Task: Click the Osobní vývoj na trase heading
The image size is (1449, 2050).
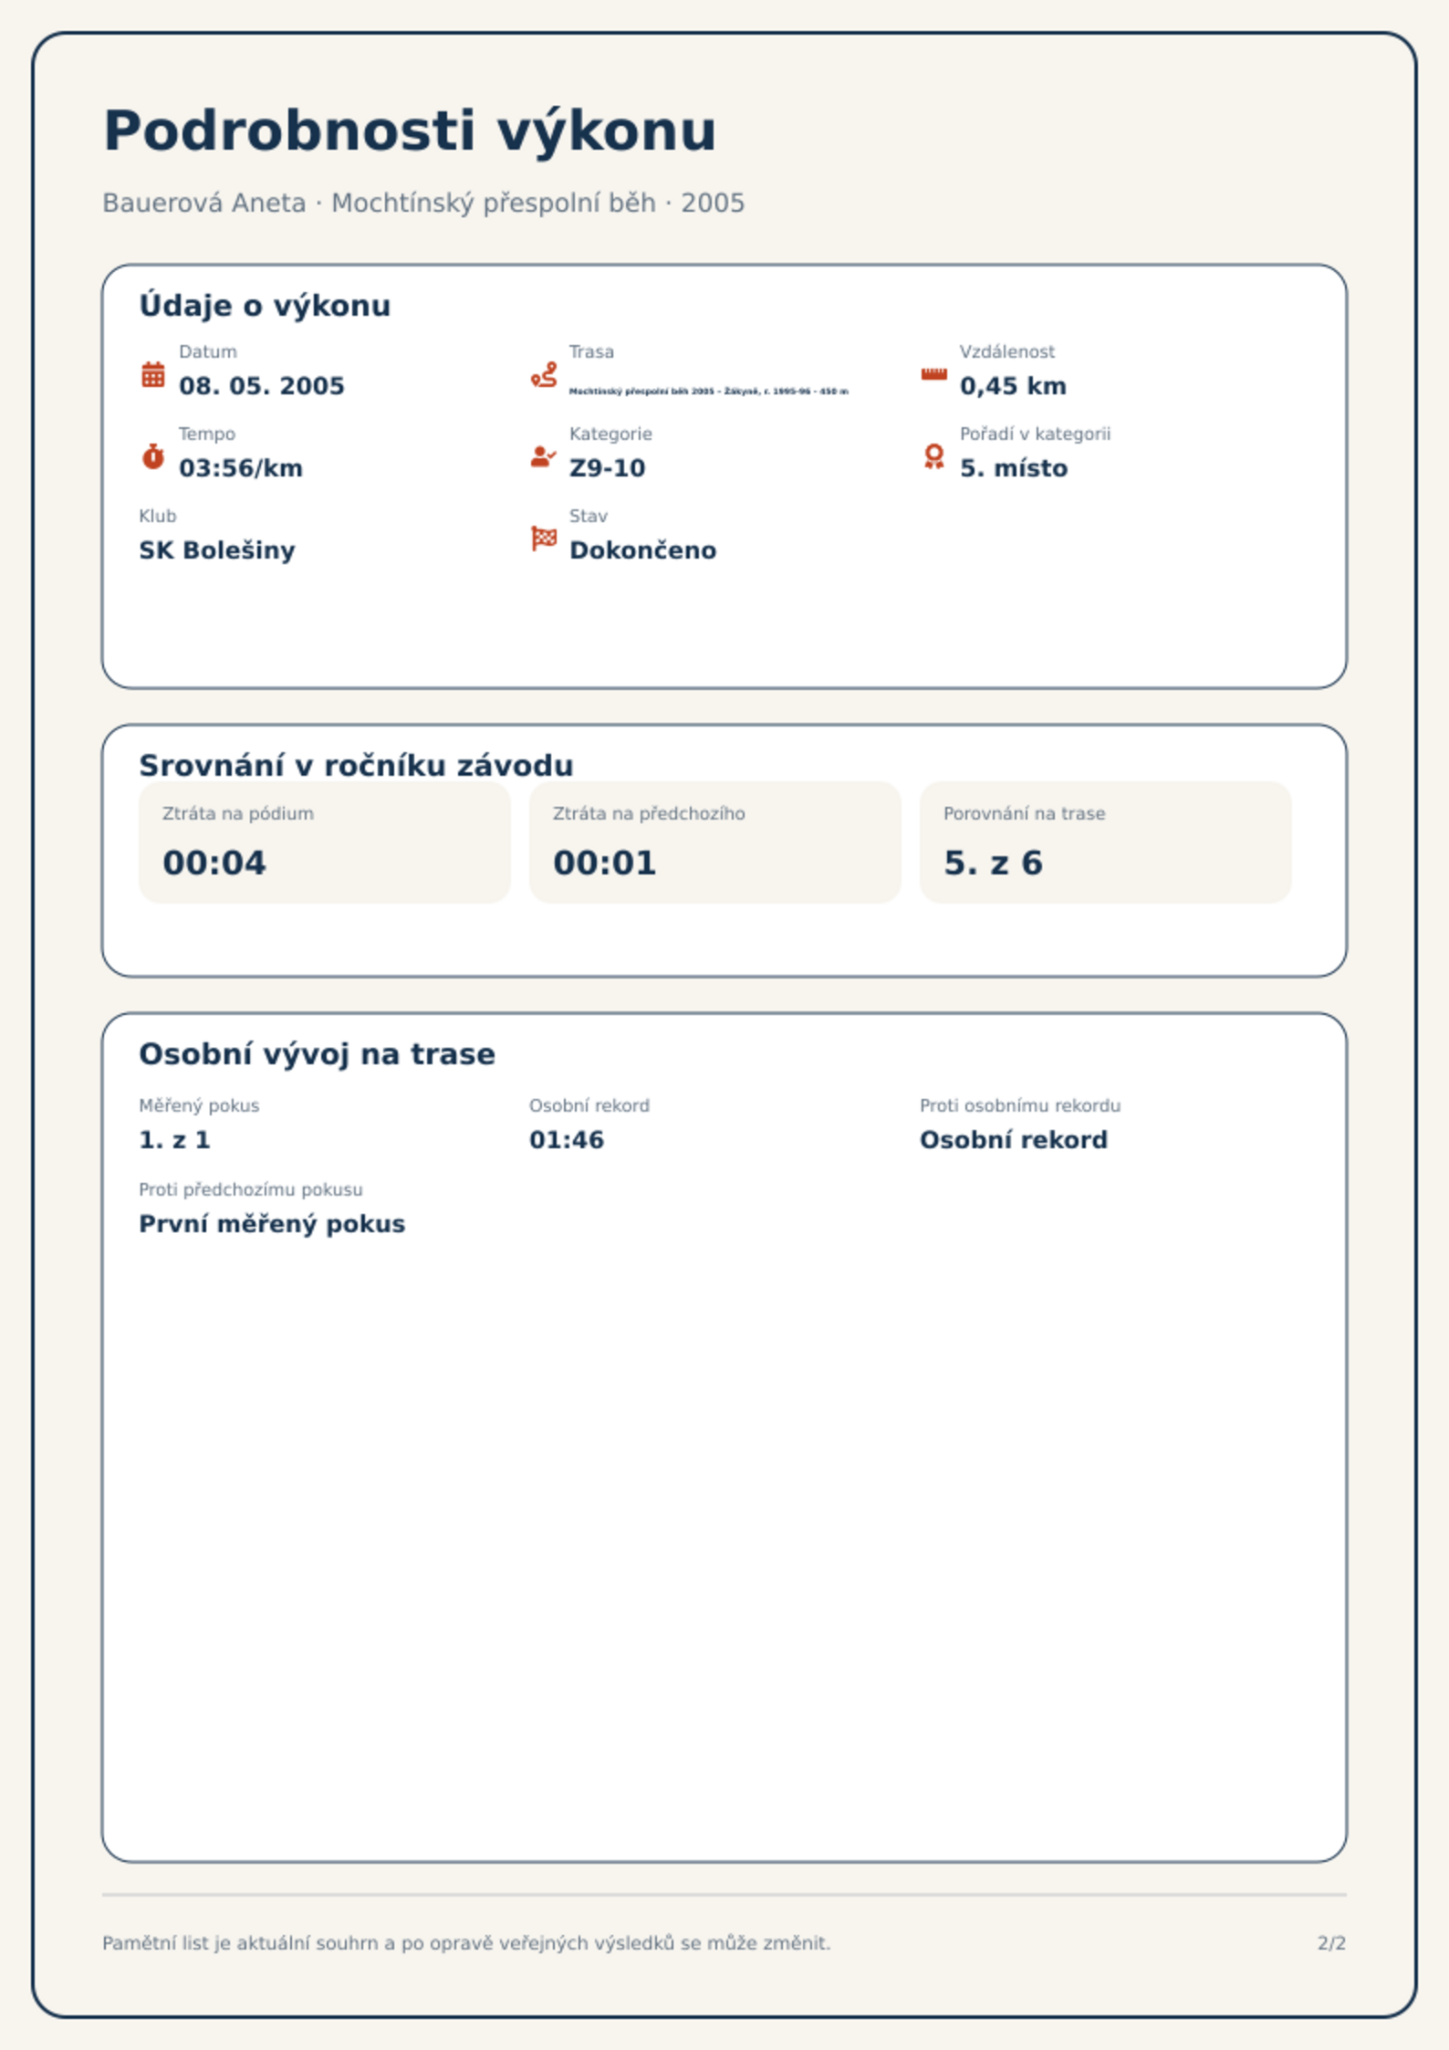Action: [x=317, y=1054]
